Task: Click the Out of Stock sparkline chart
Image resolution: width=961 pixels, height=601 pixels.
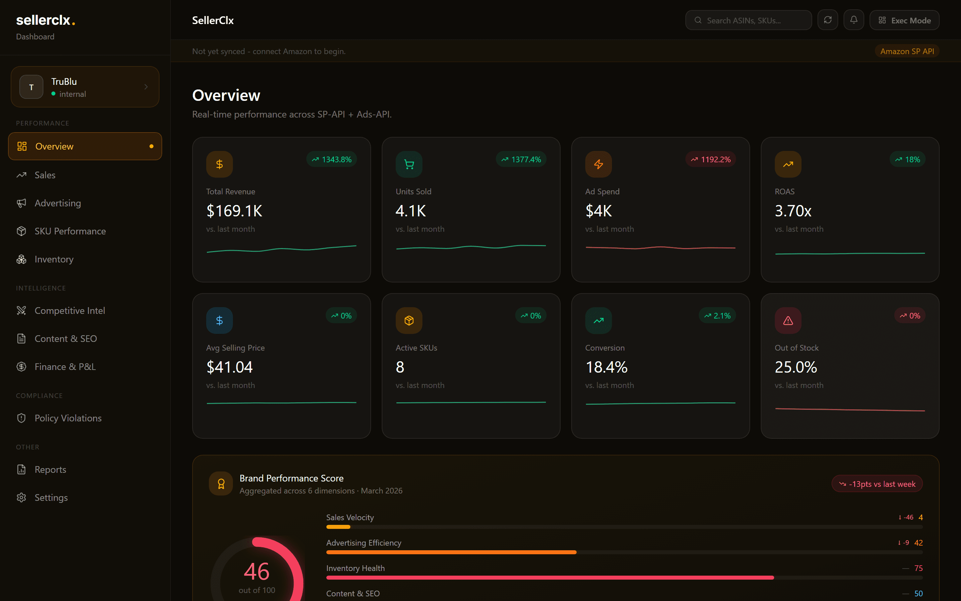Action: point(850,409)
